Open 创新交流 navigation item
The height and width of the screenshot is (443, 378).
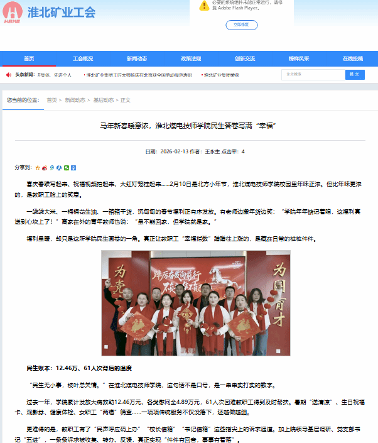click(x=245, y=58)
